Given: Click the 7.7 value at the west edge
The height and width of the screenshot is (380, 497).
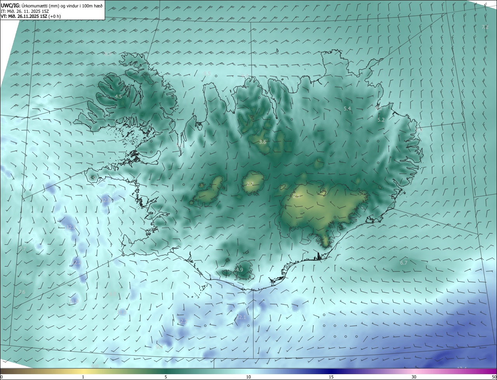Looking at the screenshot, I should point(23,249).
